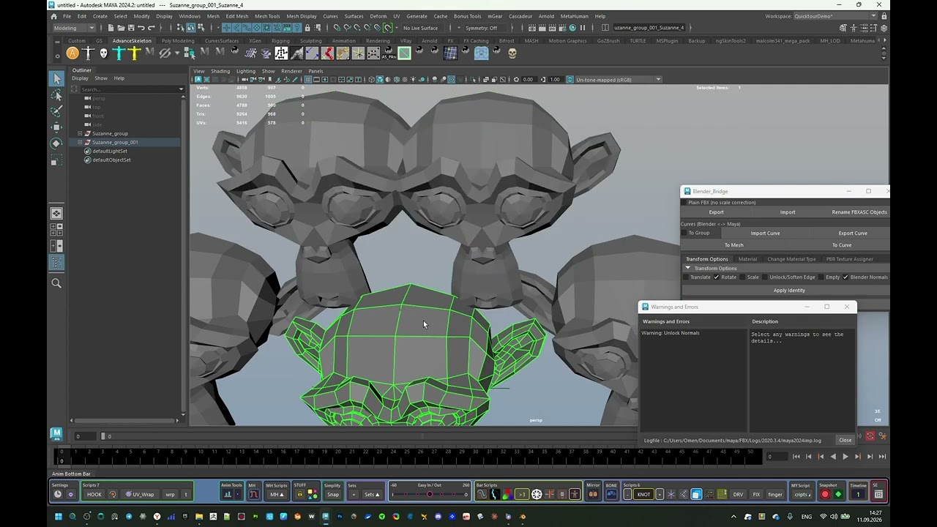Click the Export button in Blender_Bridge
This screenshot has width=937, height=527.
tap(716, 212)
